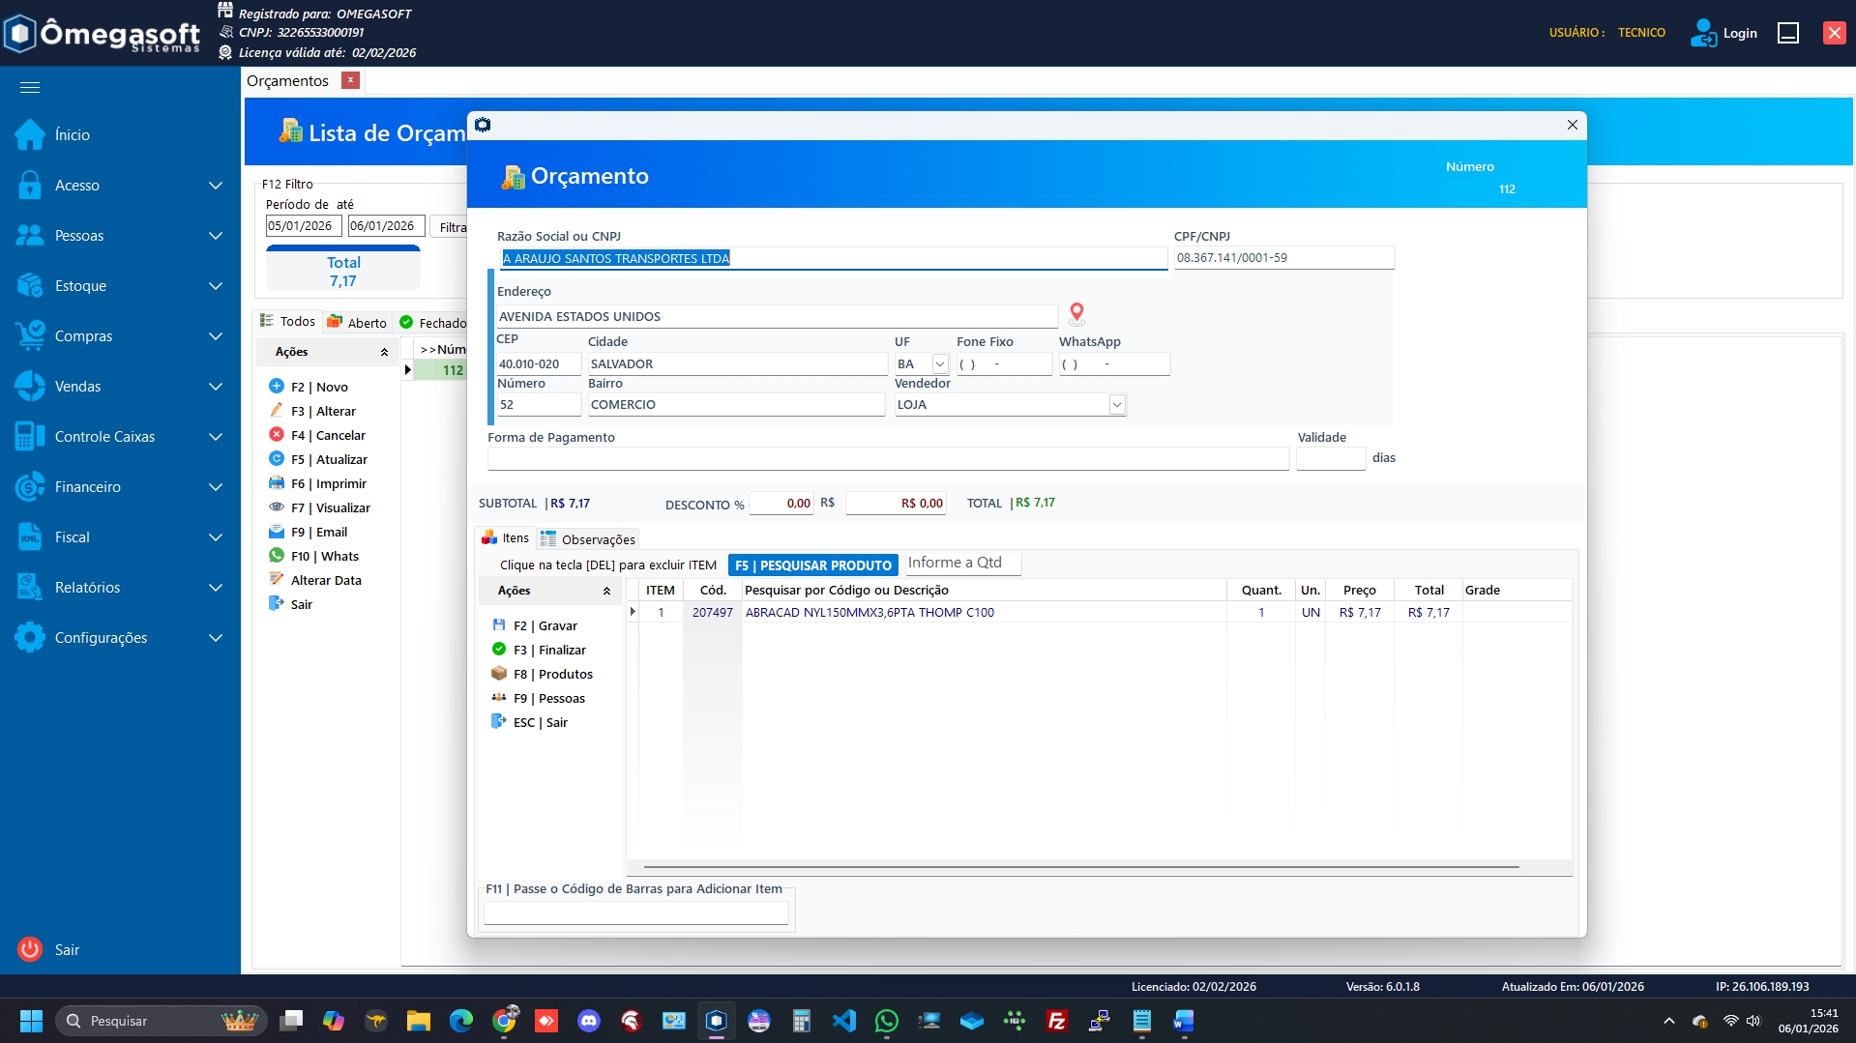Click the Validade days field
1856x1043 pixels.
[x=1331, y=458]
